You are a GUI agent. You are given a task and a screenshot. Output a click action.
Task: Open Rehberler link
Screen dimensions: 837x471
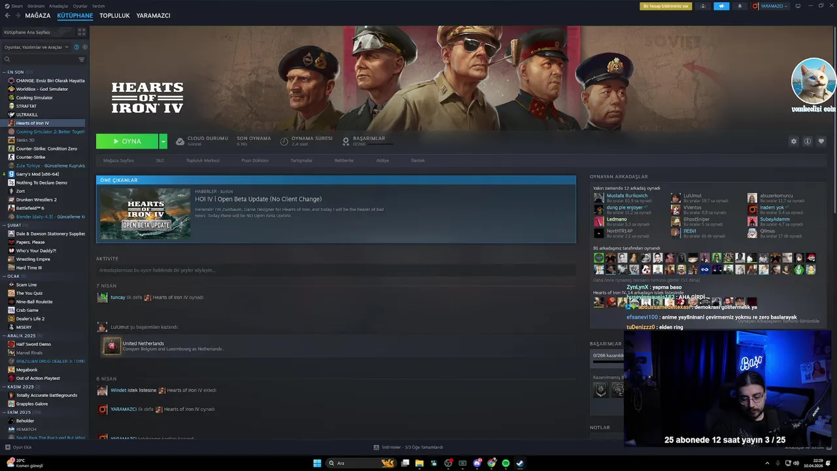344,160
